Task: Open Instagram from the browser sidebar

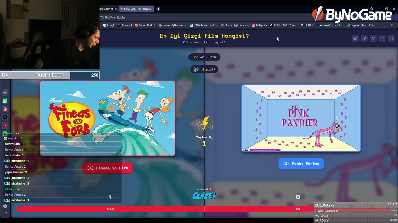Action: (5, 109)
